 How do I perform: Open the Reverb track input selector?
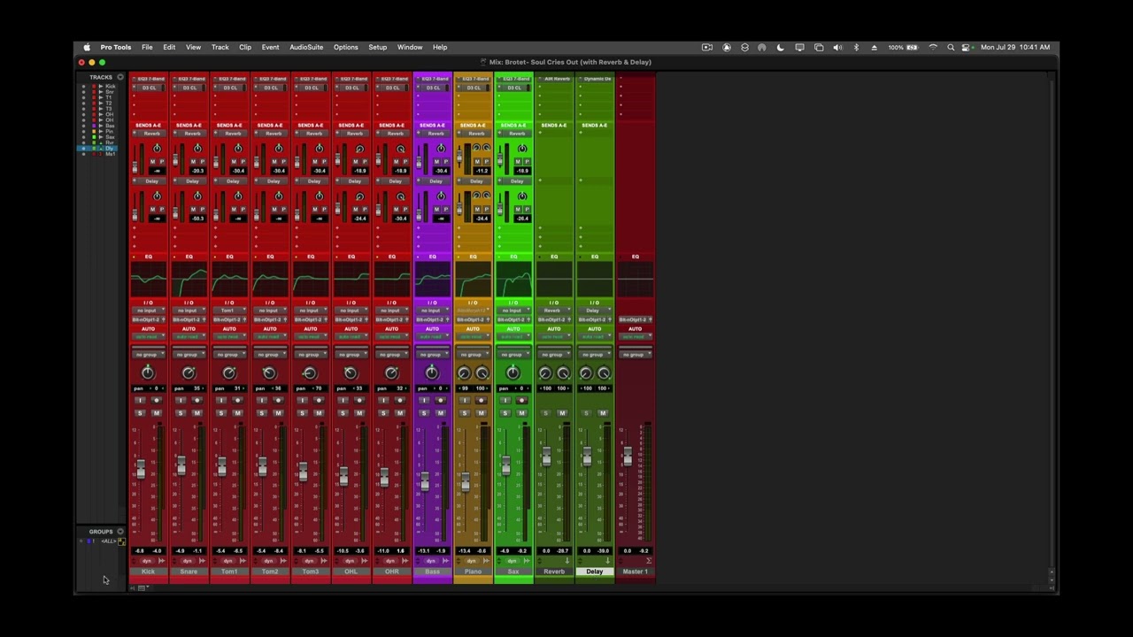[x=554, y=311]
